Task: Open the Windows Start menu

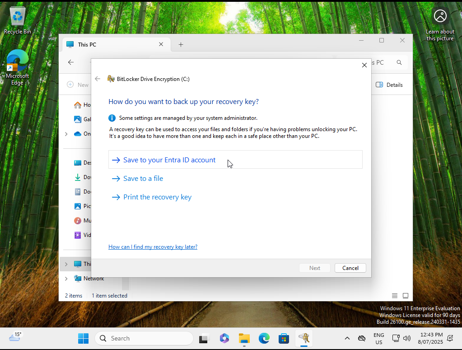Action: pos(84,338)
